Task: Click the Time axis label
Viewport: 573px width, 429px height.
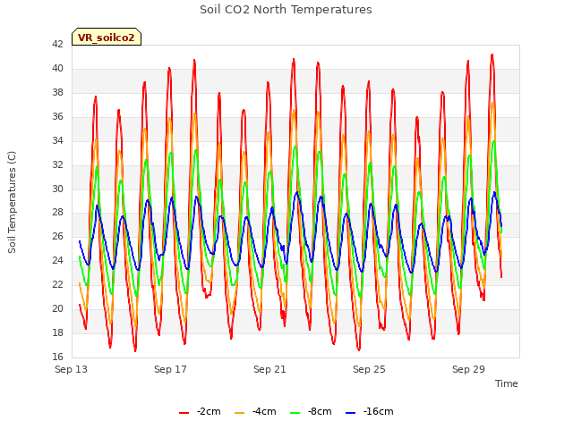Action: [x=507, y=383]
